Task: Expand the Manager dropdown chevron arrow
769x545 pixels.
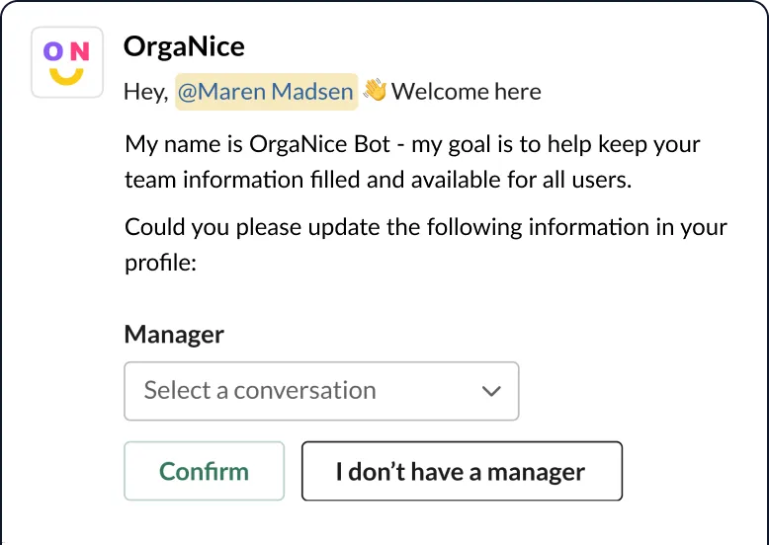Action: pyautogui.click(x=491, y=391)
